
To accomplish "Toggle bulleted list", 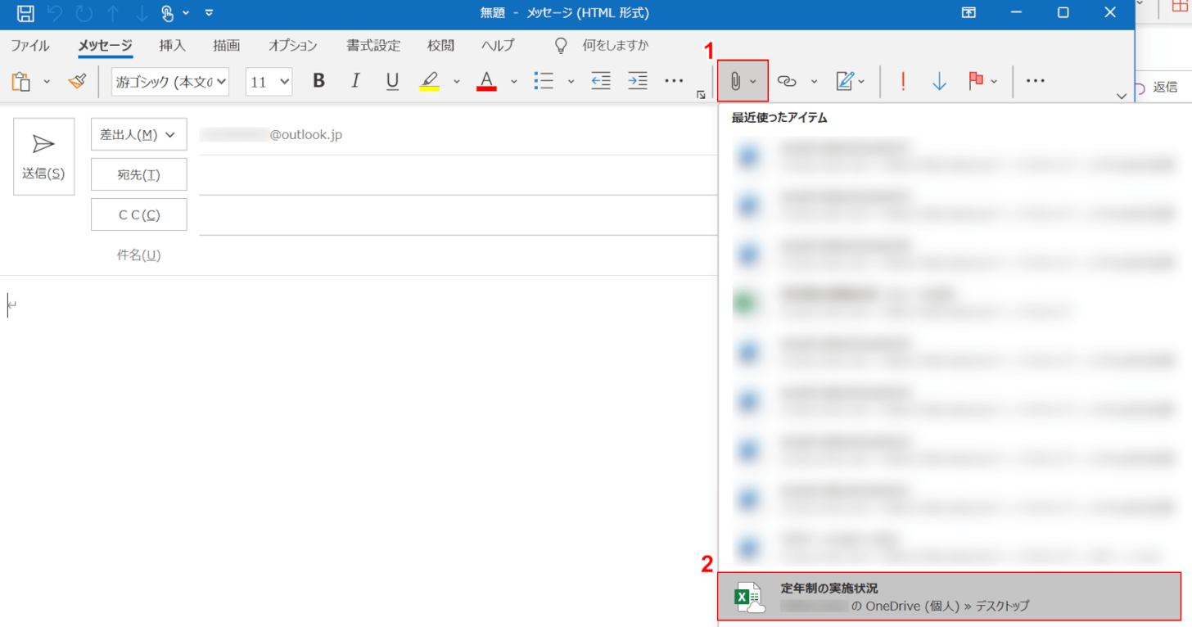I will [x=544, y=81].
